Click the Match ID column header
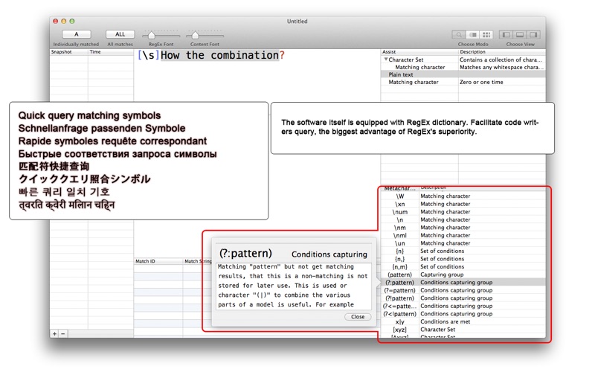The image size is (595, 372). pos(158,261)
